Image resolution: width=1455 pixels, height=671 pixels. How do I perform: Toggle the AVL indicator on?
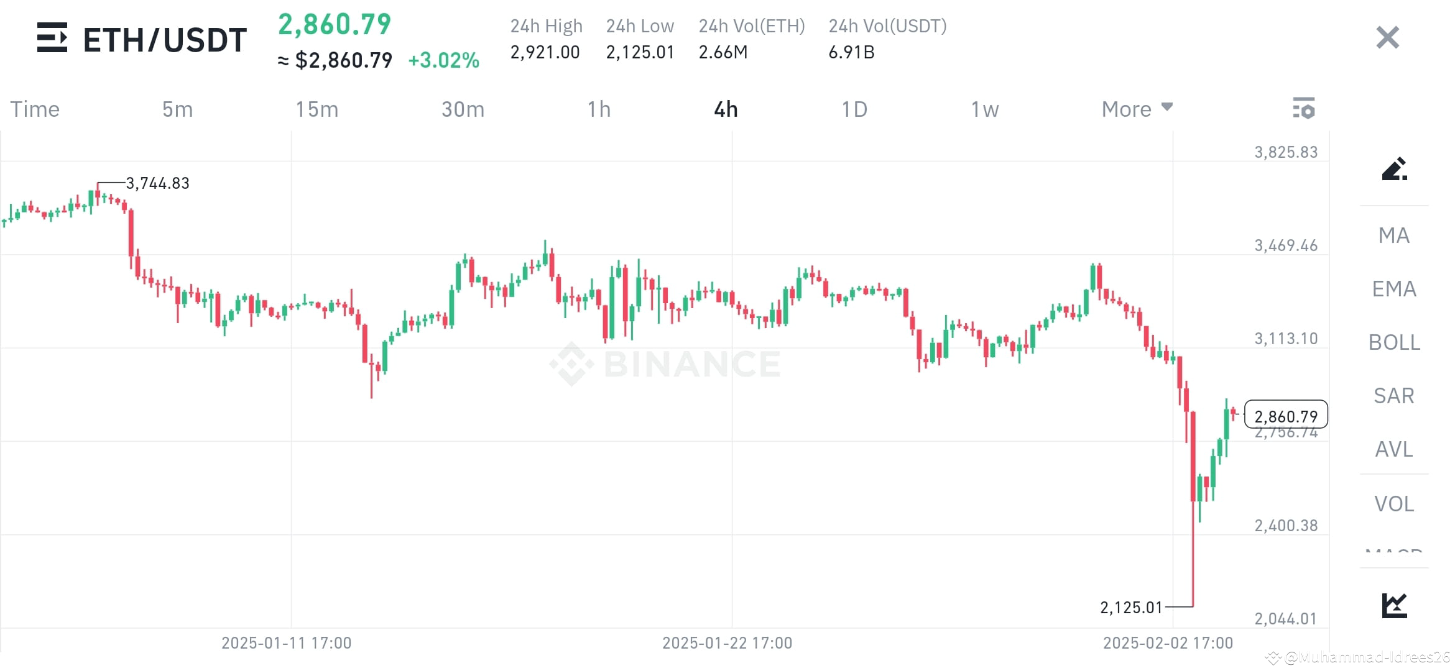(1393, 449)
